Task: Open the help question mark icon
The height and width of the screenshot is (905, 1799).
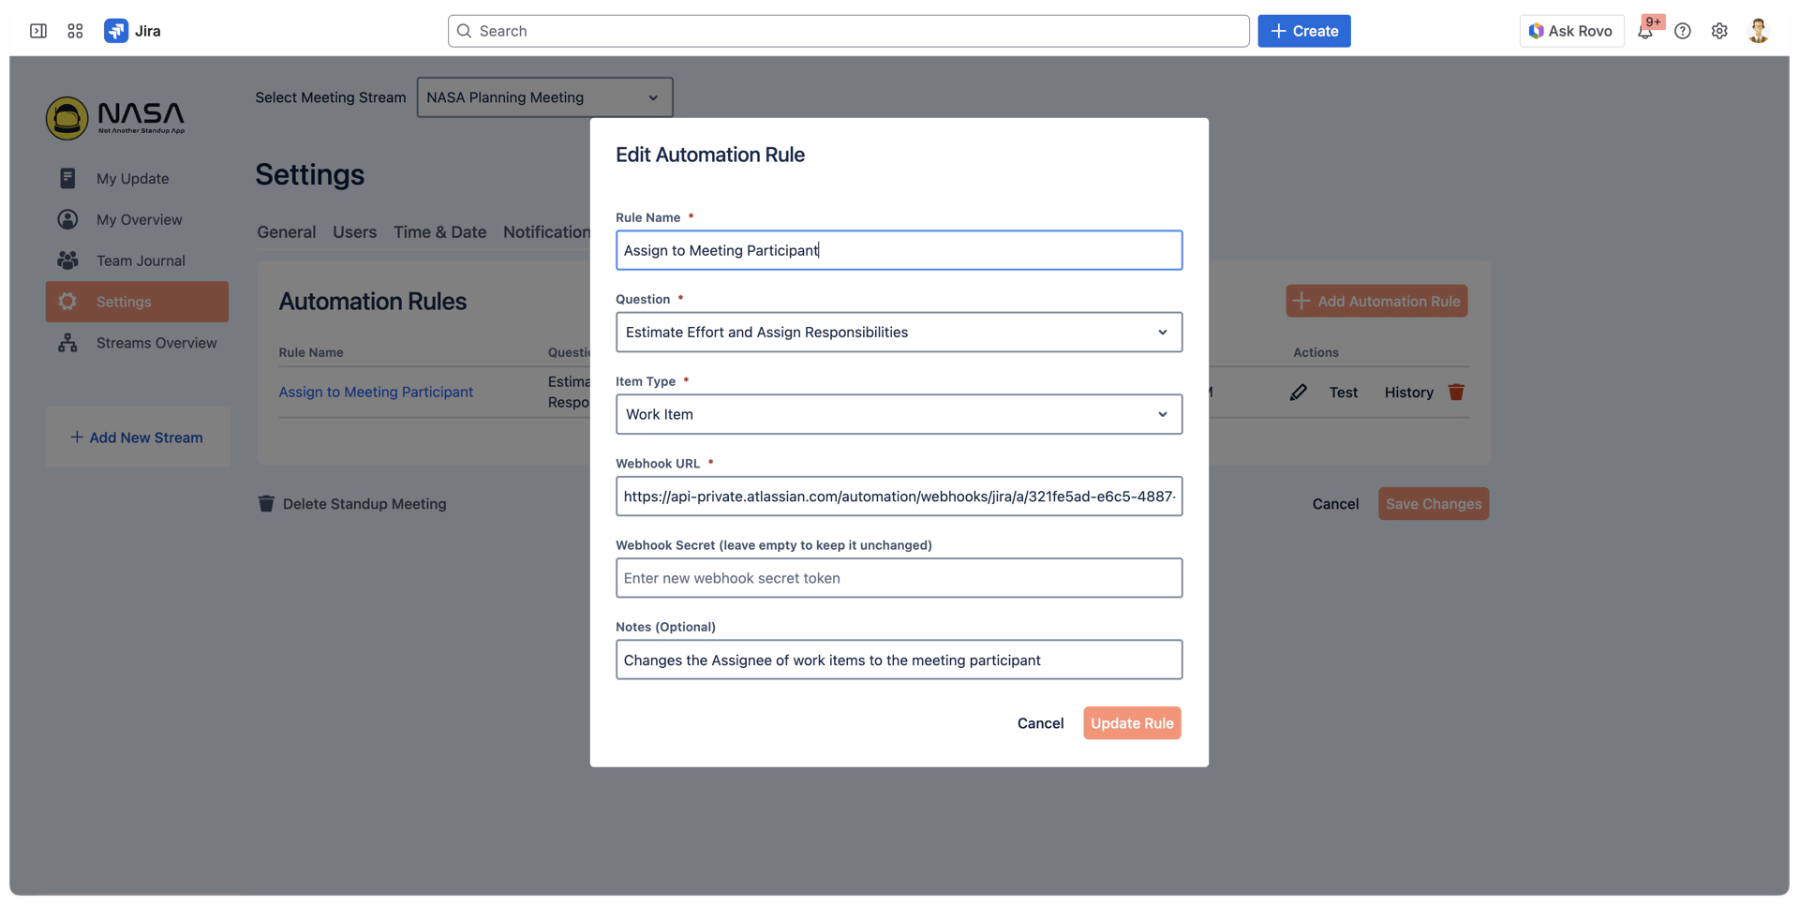Action: [1683, 30]
